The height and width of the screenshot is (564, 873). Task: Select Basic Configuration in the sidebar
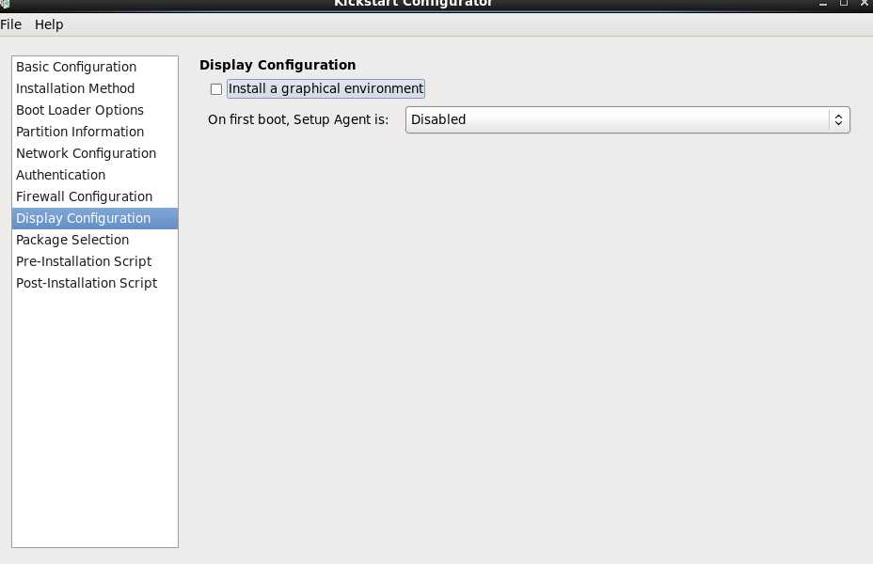(95, 67)
